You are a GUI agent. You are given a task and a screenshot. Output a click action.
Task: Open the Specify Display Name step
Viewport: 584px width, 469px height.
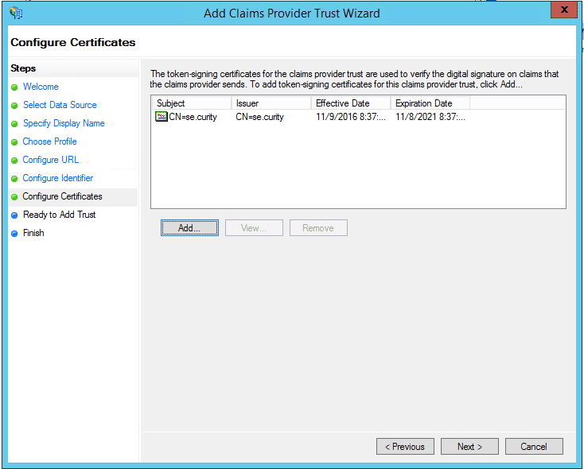(64, 123)
